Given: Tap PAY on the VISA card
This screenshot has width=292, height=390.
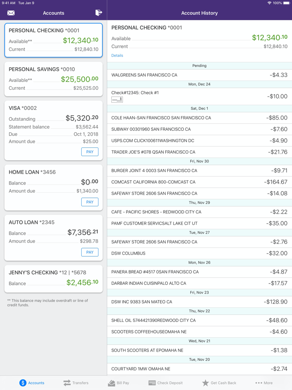Looking at the screenshot, I should point(90,152).
